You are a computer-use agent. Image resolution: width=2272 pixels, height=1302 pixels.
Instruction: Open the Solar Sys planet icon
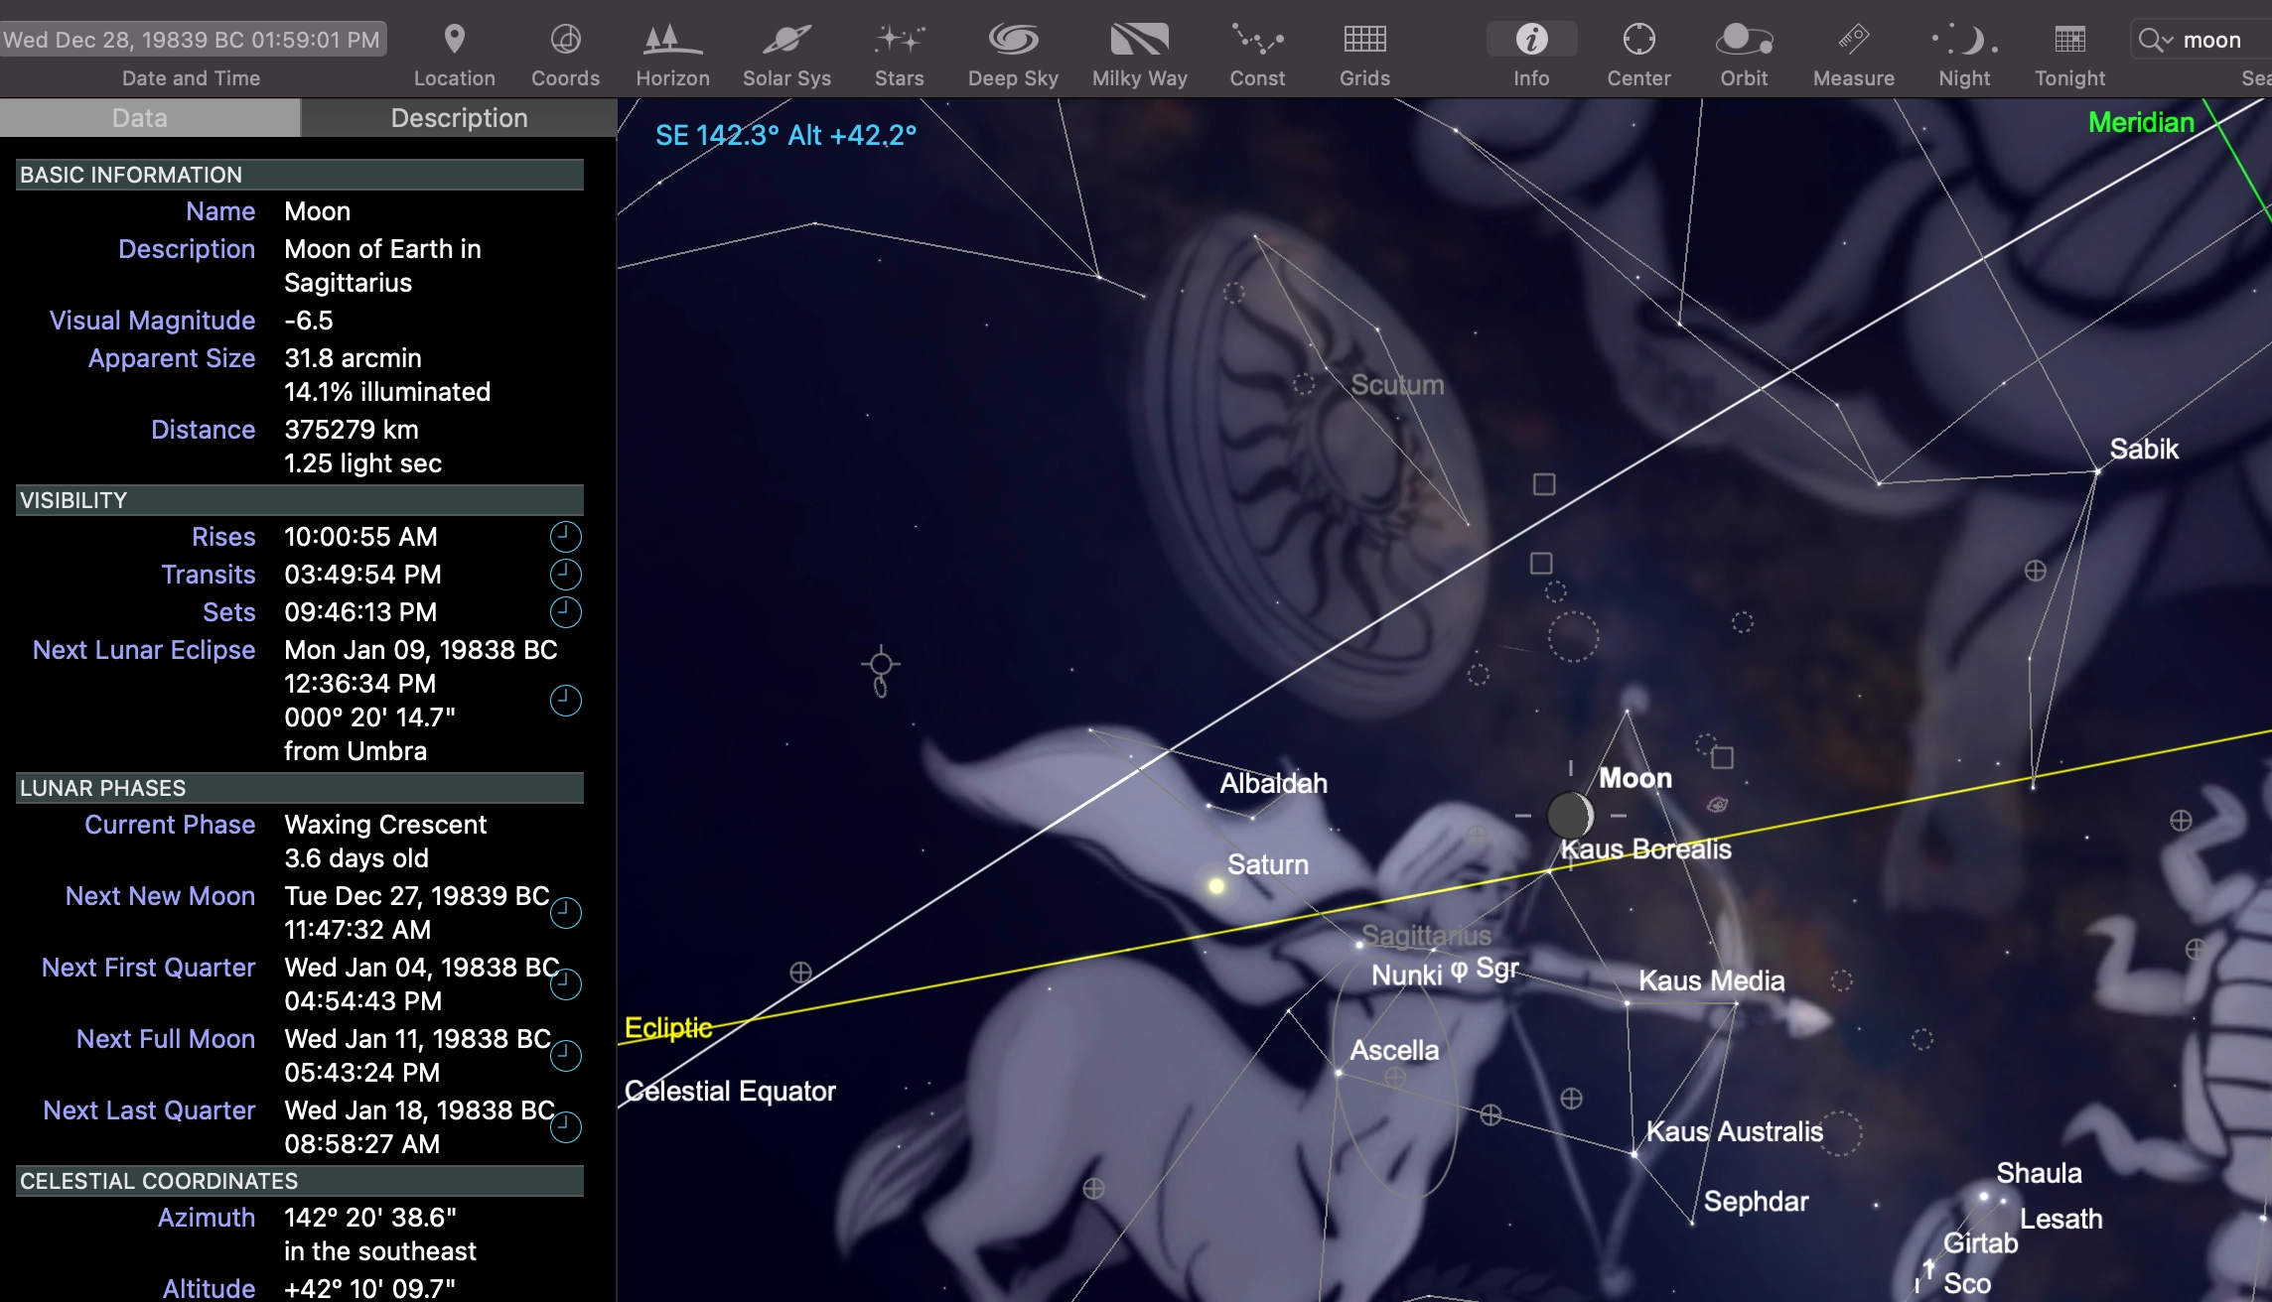pyautogui.click(x=786, y=41)
